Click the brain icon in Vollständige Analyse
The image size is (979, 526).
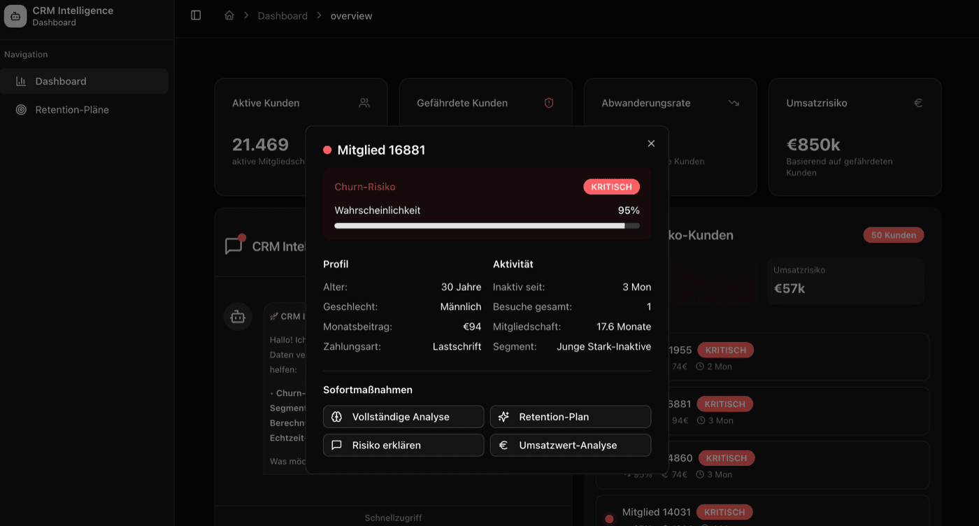[x=336, y=417]
